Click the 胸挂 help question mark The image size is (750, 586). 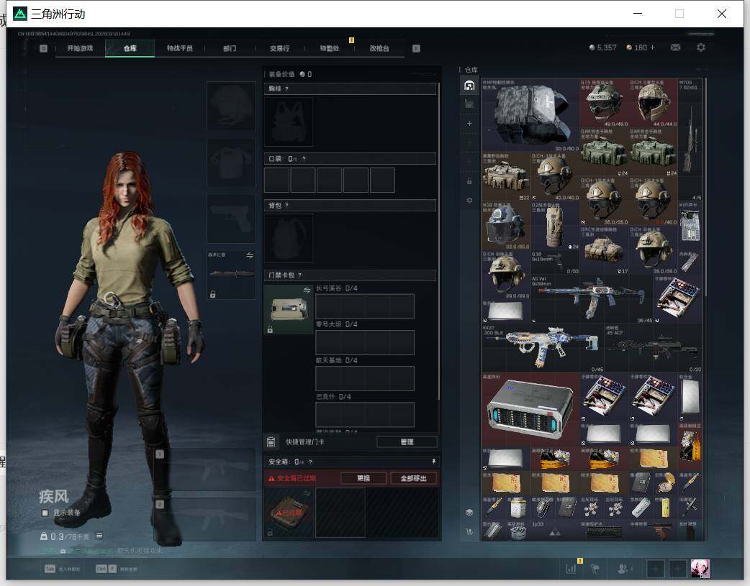(x=286, y=89)
